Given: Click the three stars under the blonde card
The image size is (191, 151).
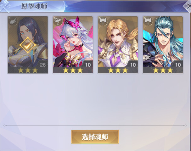Looking at the screenshot, I should click(118, 70).
